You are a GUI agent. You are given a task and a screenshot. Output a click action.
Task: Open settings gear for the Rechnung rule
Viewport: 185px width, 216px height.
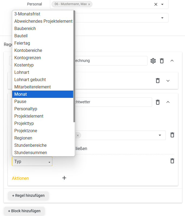[x=153, y=61]
